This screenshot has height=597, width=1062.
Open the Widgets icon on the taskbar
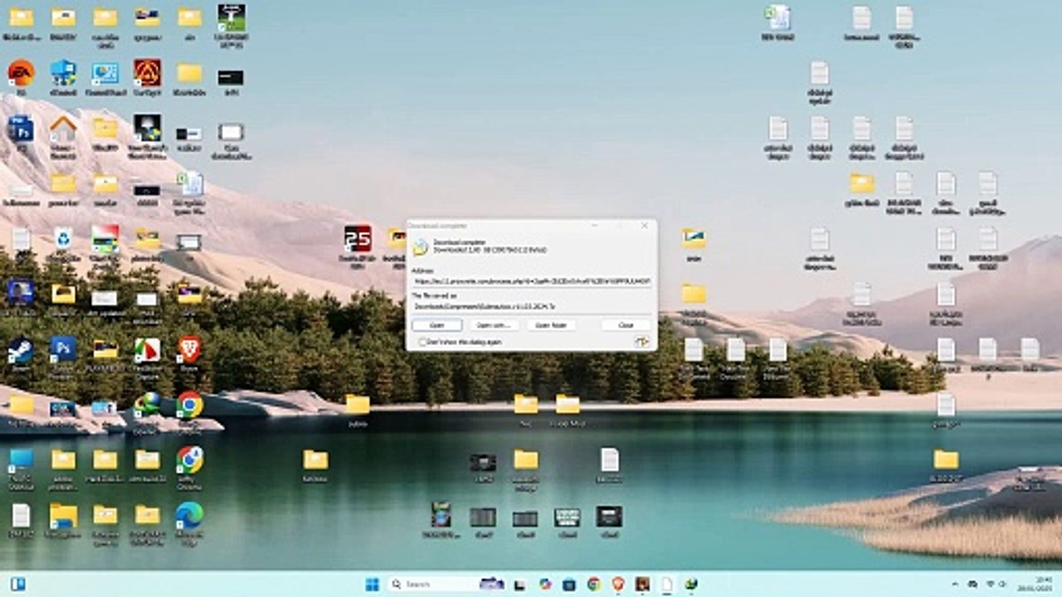click(x=17, y=584)
